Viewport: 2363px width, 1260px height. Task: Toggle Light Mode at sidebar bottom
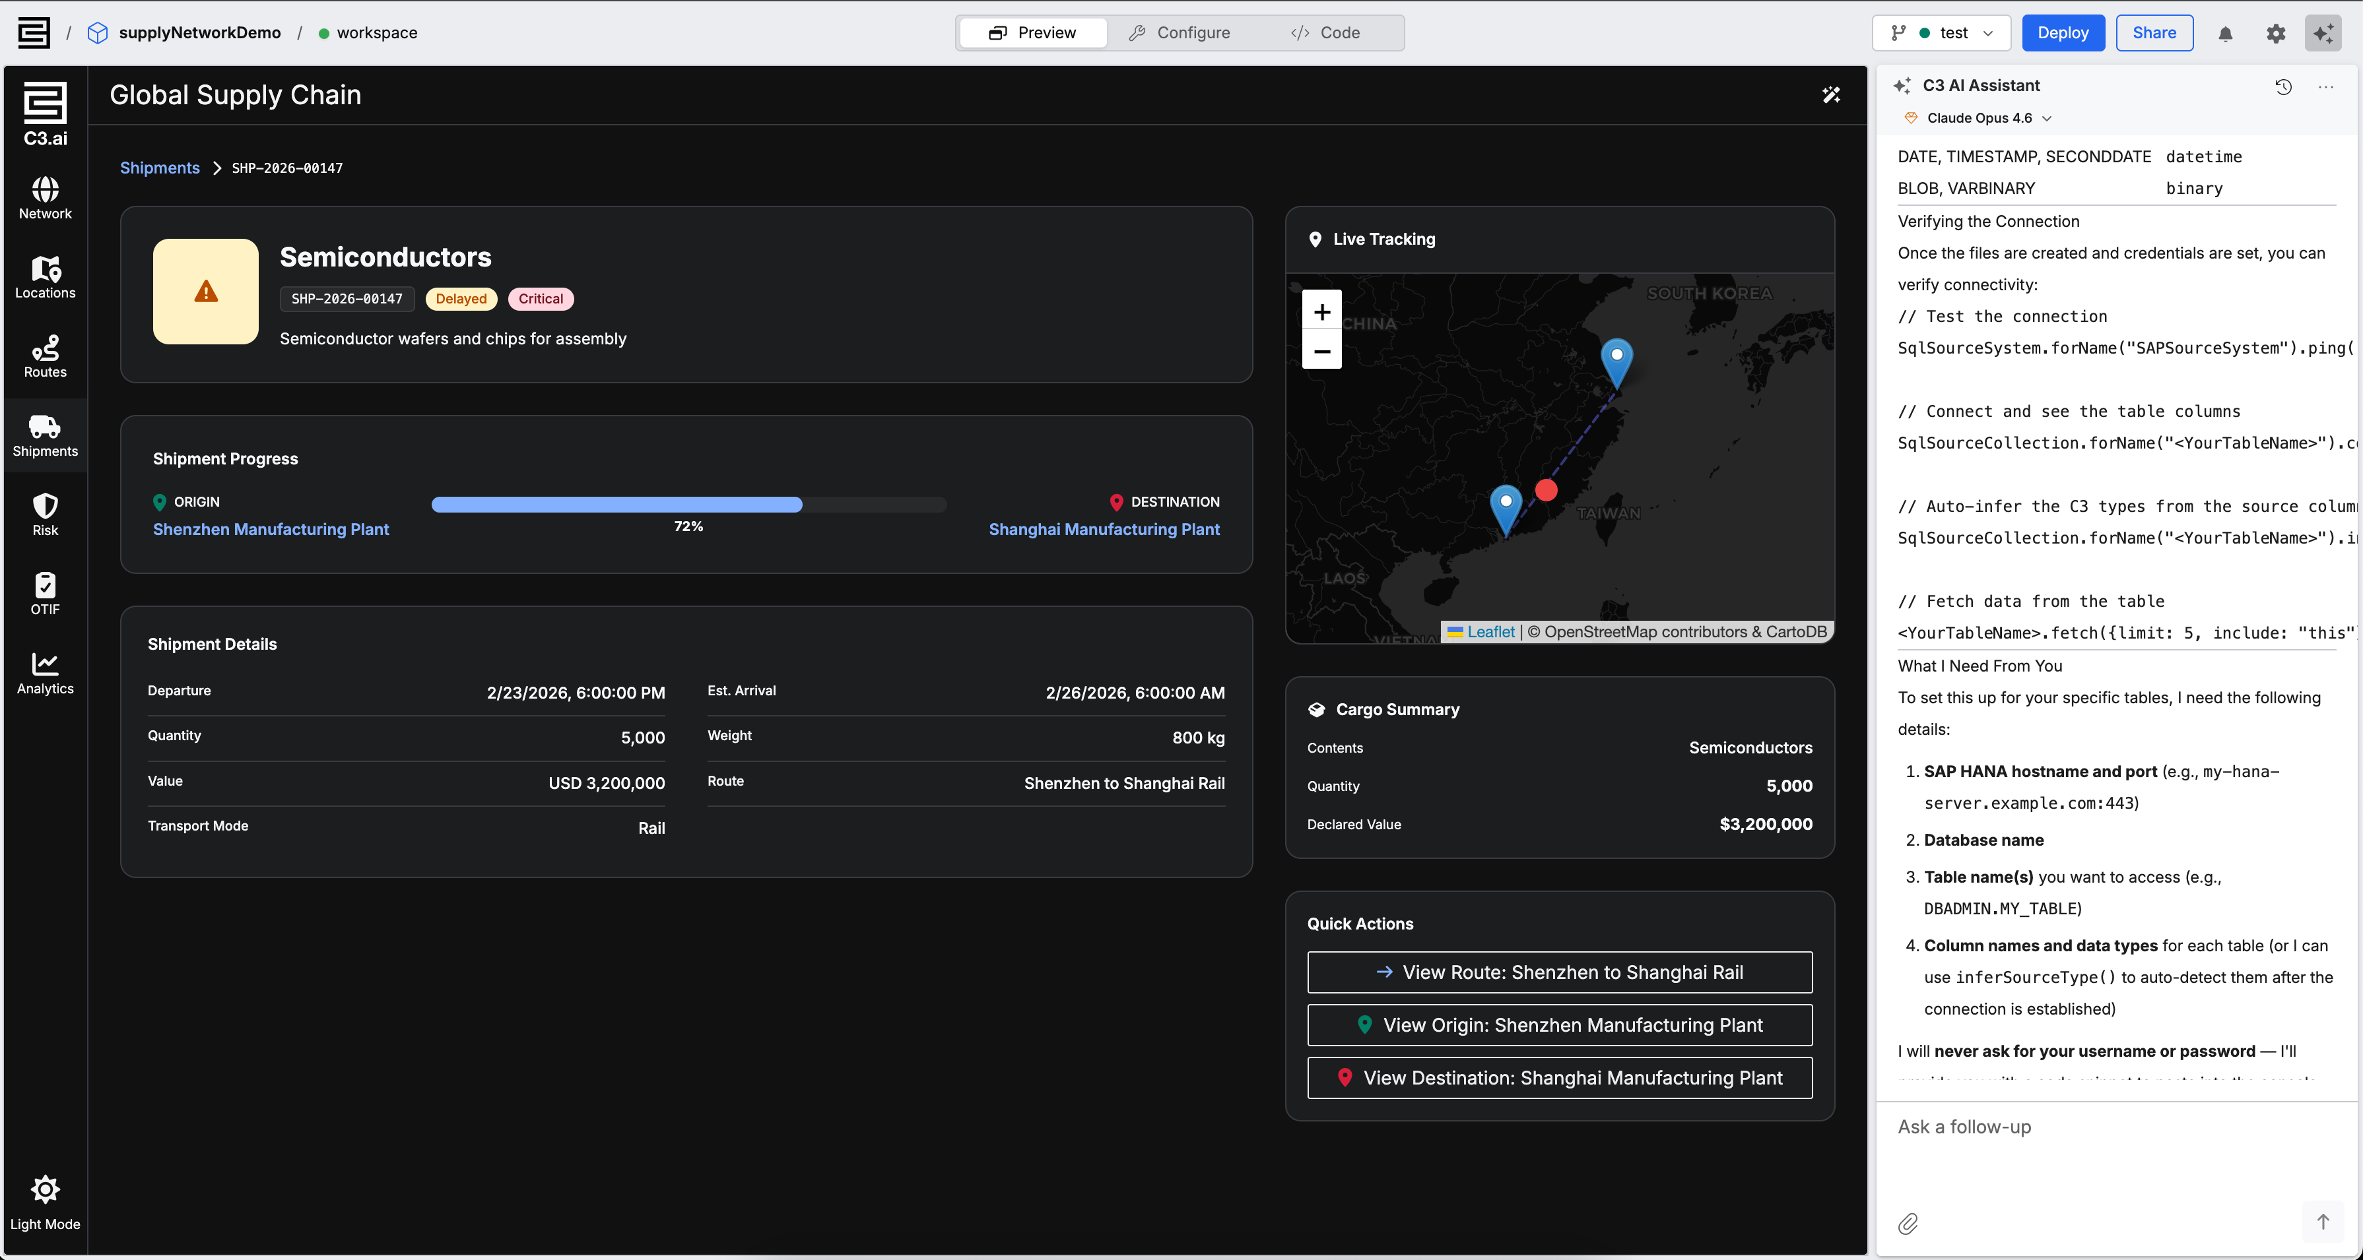45,1201
